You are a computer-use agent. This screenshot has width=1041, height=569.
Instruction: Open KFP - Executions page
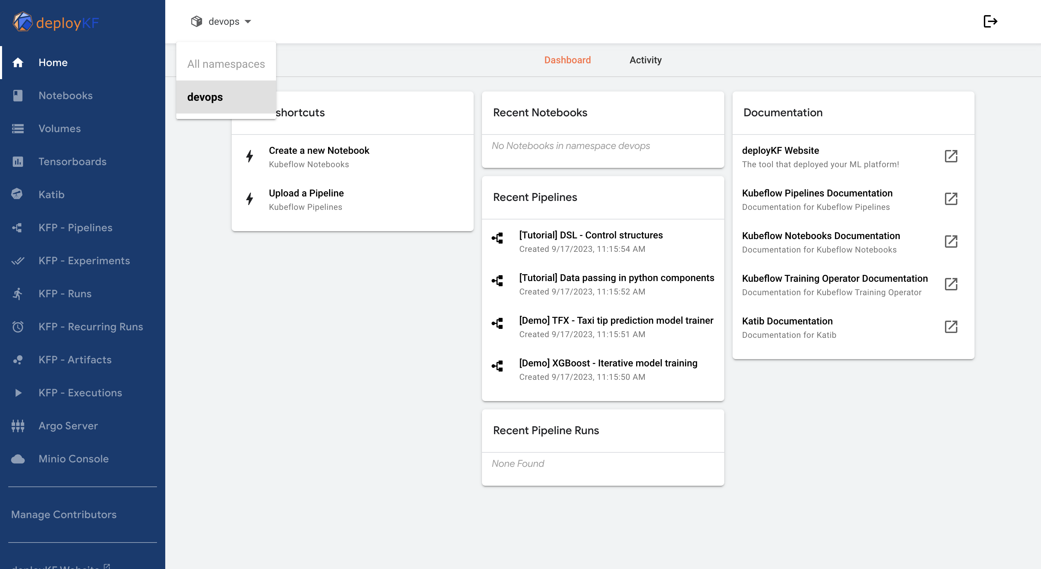82,393
